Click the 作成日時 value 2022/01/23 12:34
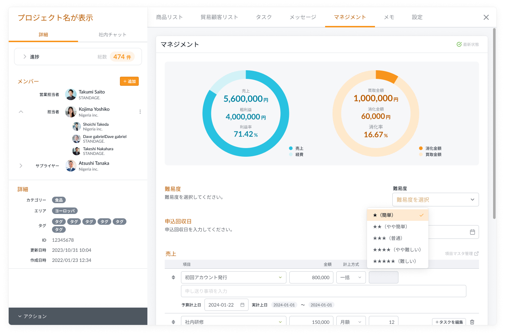Image resolution: width=505 pixels, height=335 pixels. (72, 260)
